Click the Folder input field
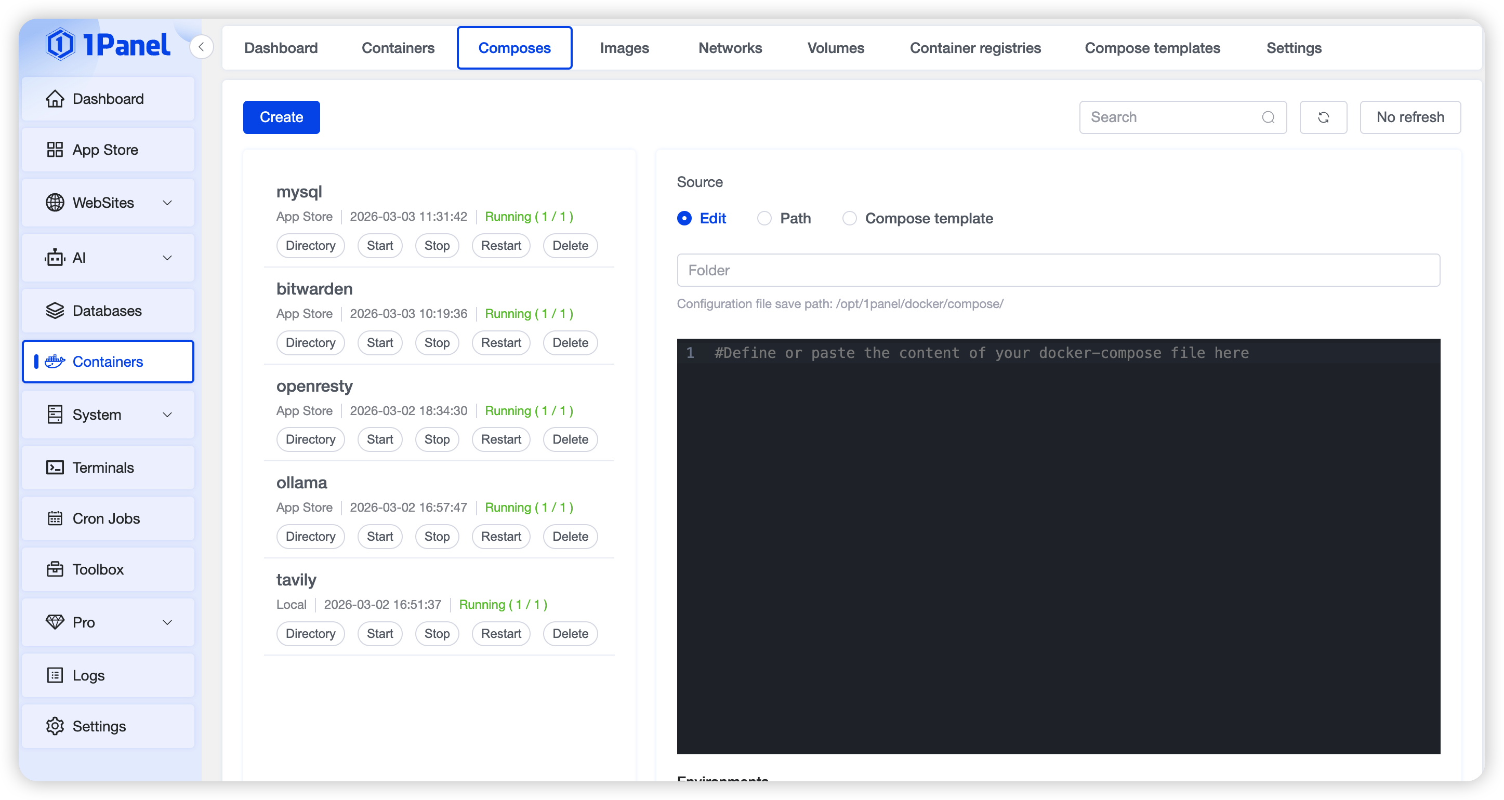 [x=1058, y=270]
